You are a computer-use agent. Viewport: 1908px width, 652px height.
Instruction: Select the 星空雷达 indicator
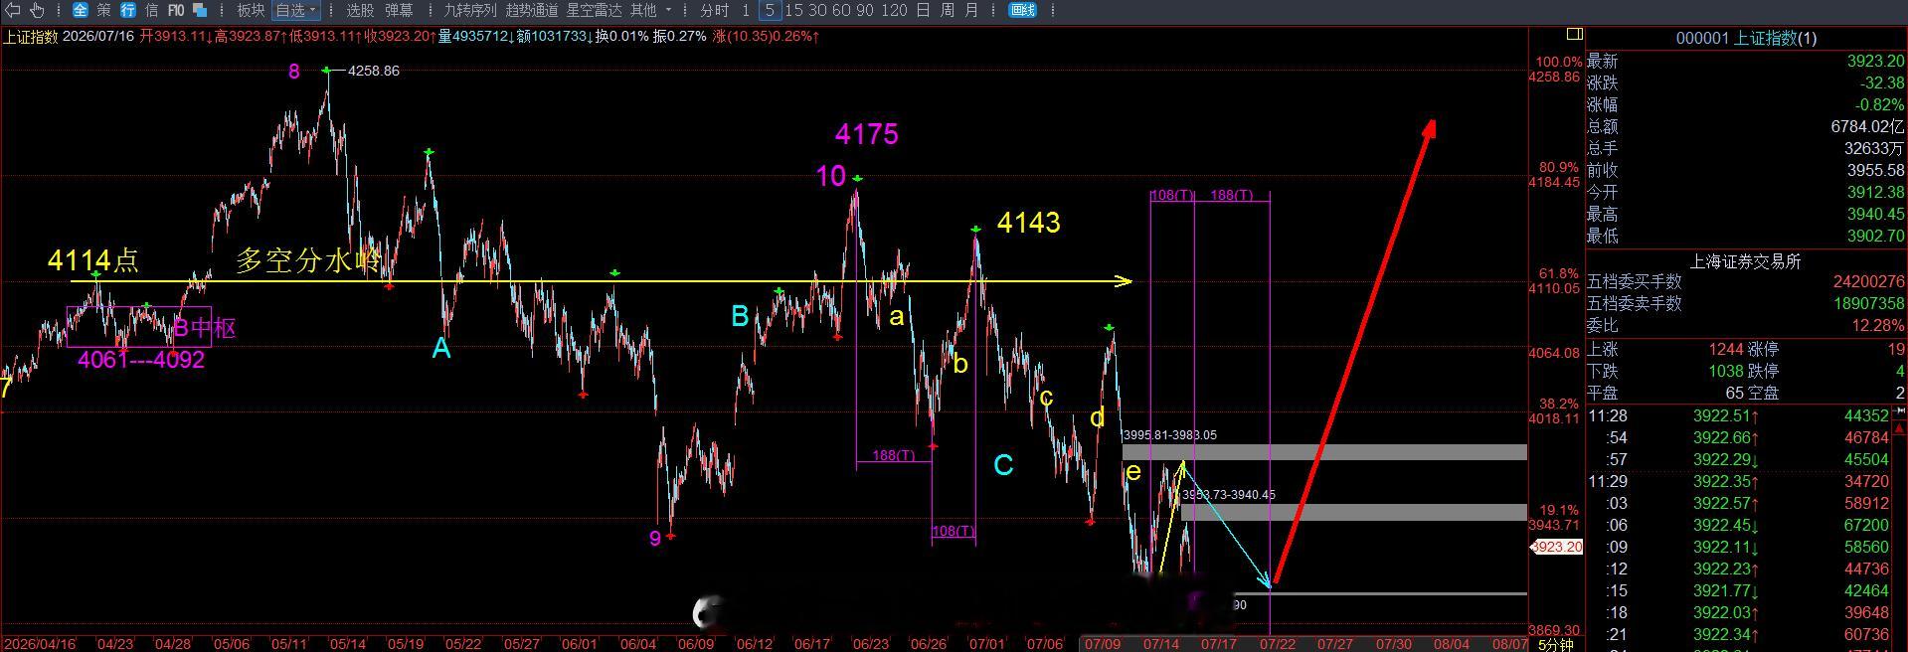pyautogui.click(x=594, y=10)
